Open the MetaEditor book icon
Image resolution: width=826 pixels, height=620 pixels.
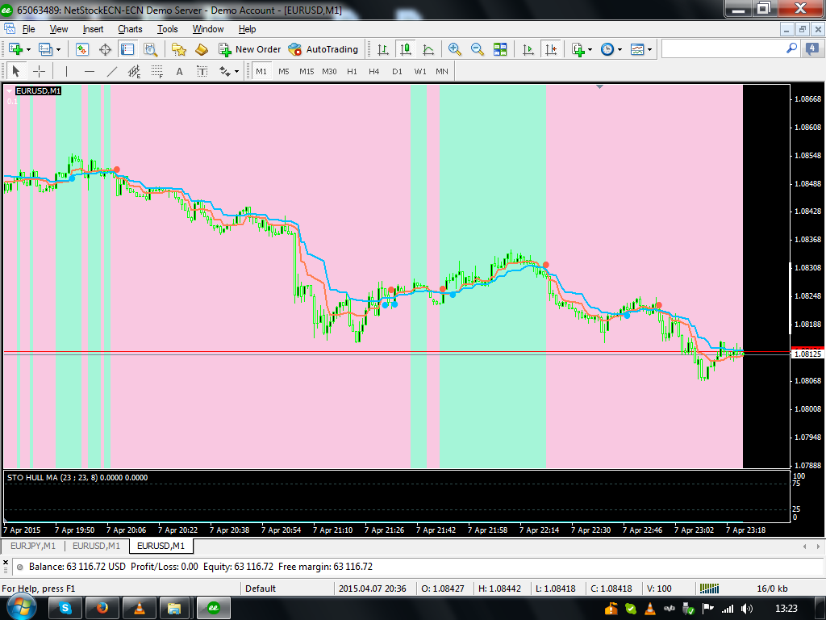coord(202,49)
